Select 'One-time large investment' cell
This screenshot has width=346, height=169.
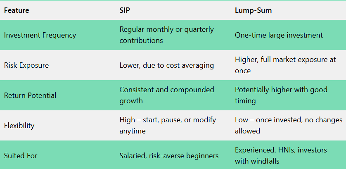(279, 35)
